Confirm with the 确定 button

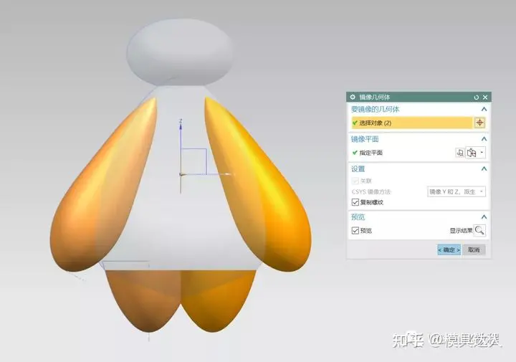pyautogui.click(x=449, y=249)
